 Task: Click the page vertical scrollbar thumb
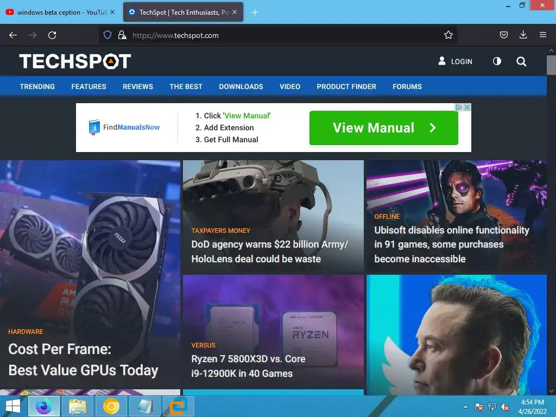coord(551,65)
